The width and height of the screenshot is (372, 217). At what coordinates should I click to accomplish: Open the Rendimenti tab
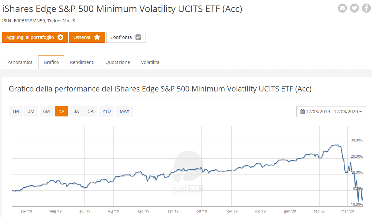tap(82, 62)
